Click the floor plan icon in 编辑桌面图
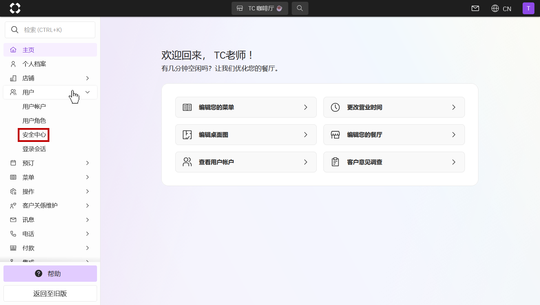This screenshot has width=540, height=305. click(x=187, y=135)
